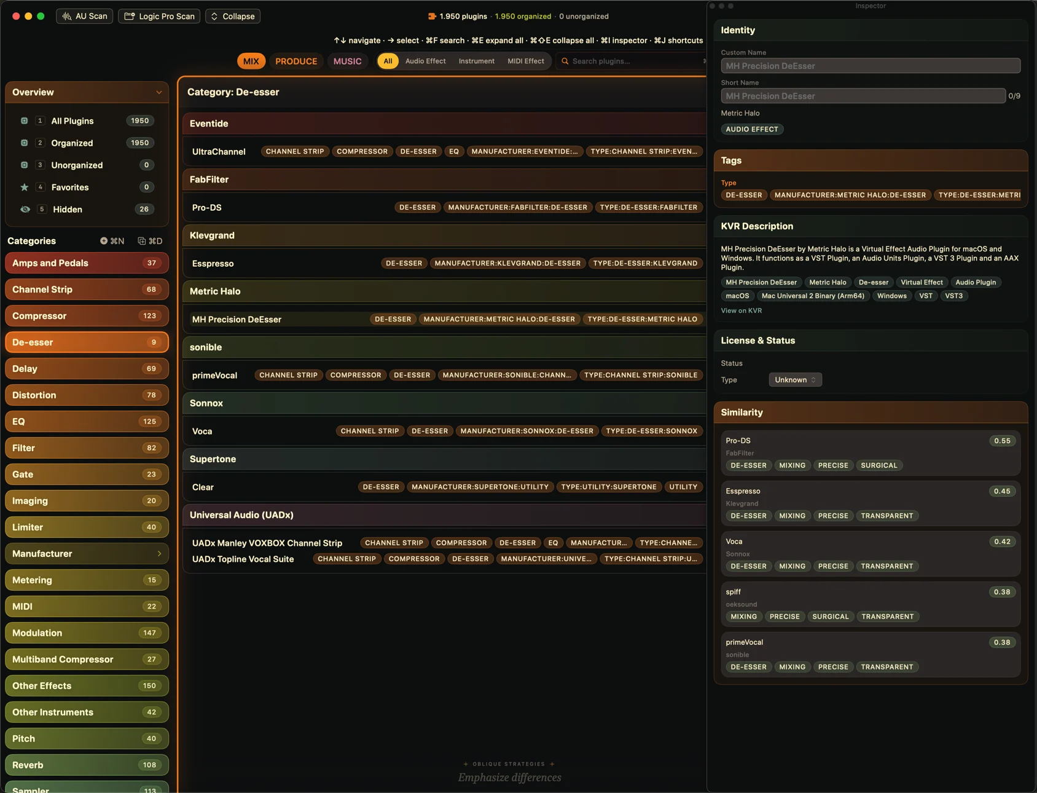Select the All filter pill
This screenshot has height=793, width=1037.
point(388,61)
